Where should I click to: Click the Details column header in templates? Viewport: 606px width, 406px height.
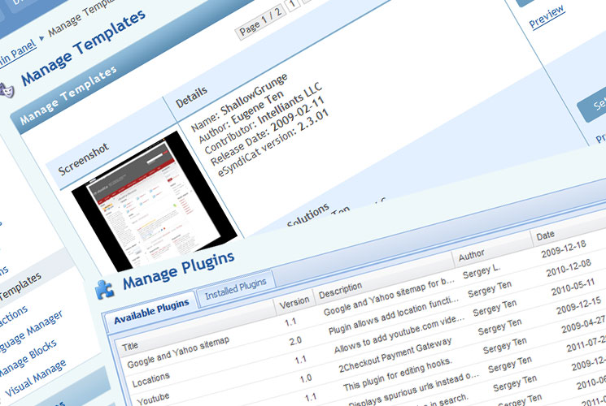(x=191, y=97)
